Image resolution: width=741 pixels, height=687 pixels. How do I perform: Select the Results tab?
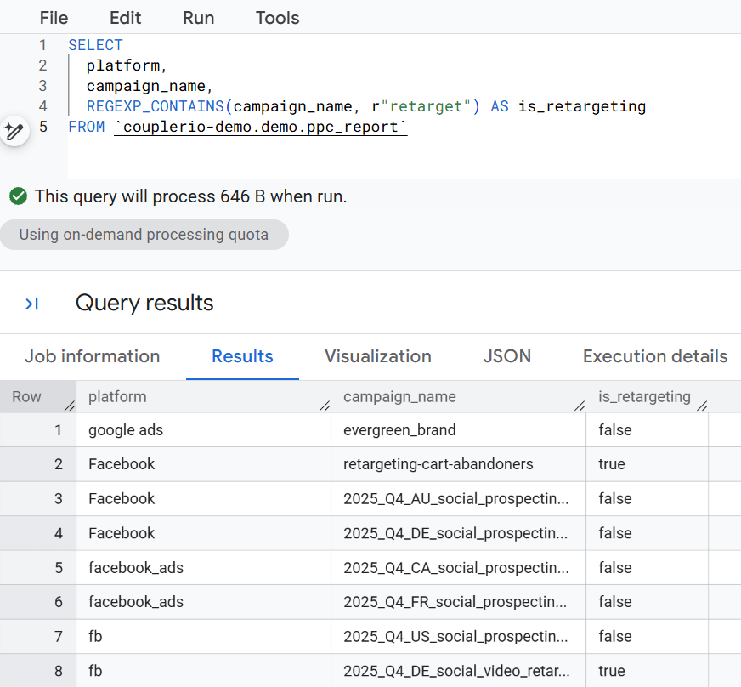242,356
